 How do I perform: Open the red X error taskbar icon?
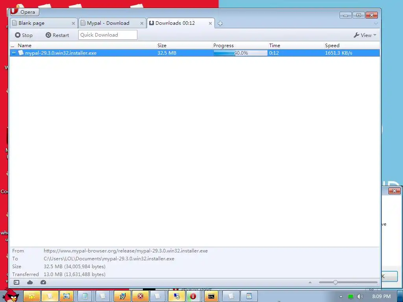[140, 296]
